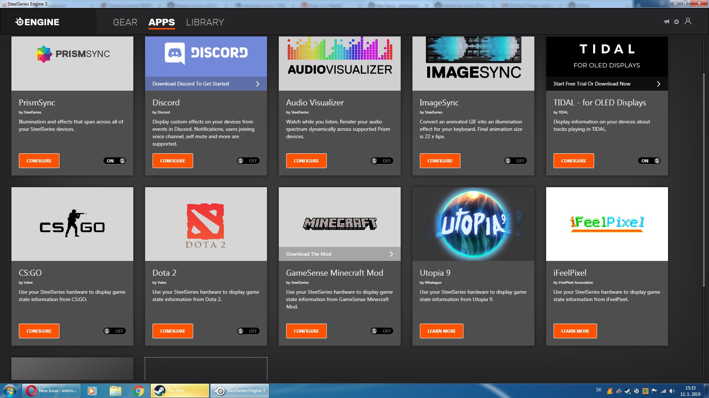Click the Steam taskbar icon
Image resolution: width=709 pixels, height=398 pixels.
[160, 391]
